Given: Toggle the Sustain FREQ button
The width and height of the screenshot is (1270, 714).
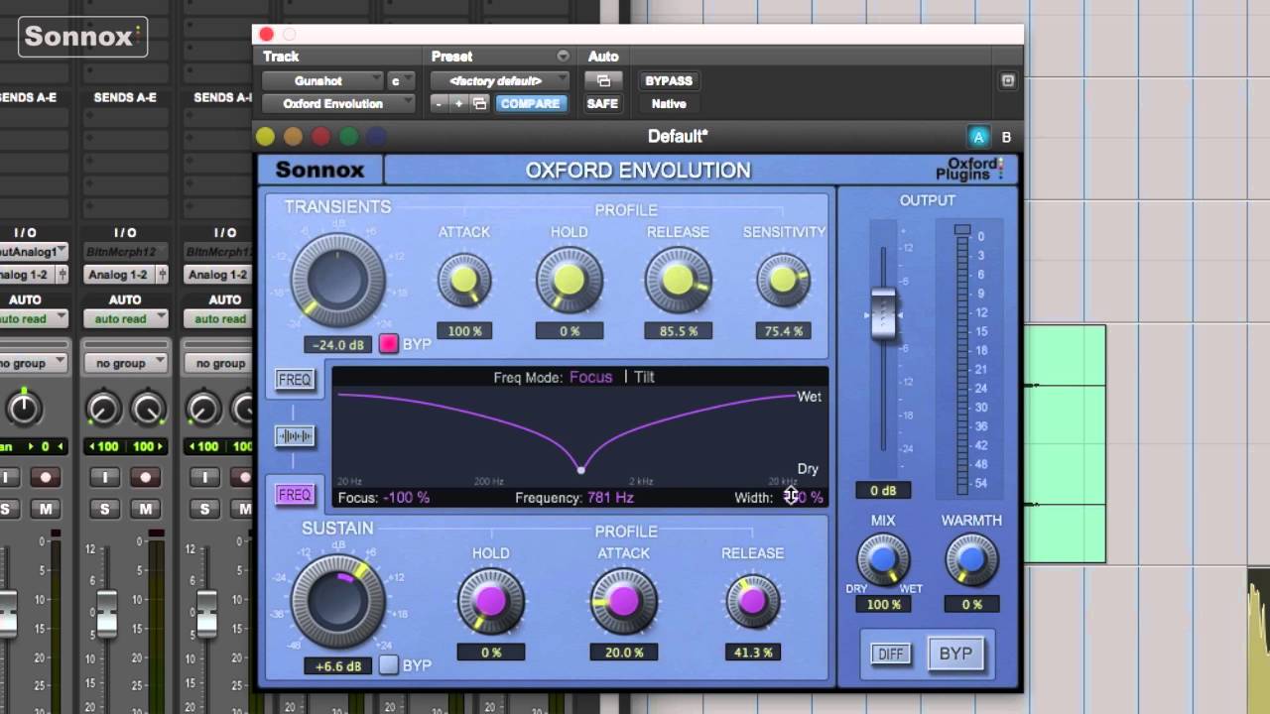Looking at the screenshot, I should pos(295,494).
